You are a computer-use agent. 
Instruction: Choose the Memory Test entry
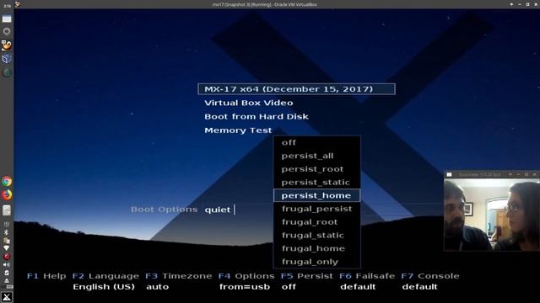(x=238, y=130)
